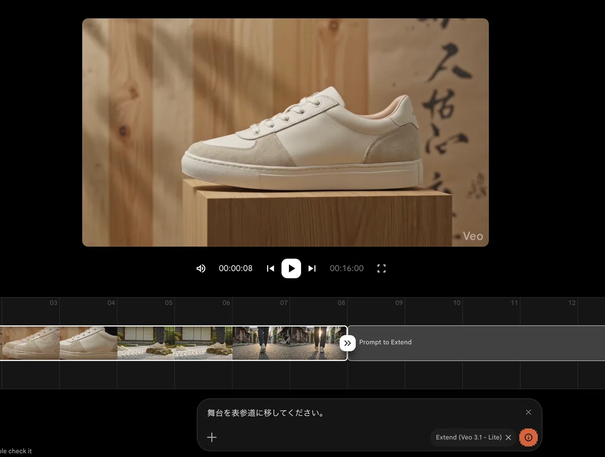Enter fullscreen preview mode

(382, 268)
